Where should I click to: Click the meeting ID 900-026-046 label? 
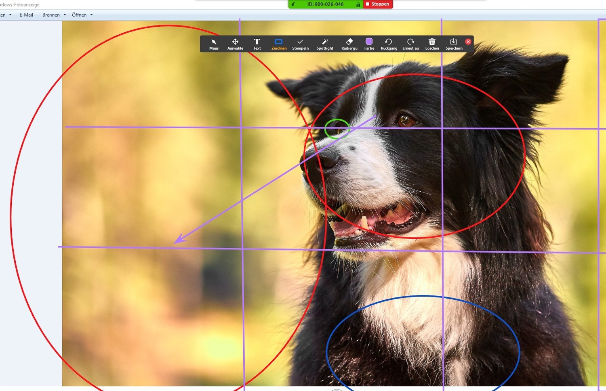[325, 4]
